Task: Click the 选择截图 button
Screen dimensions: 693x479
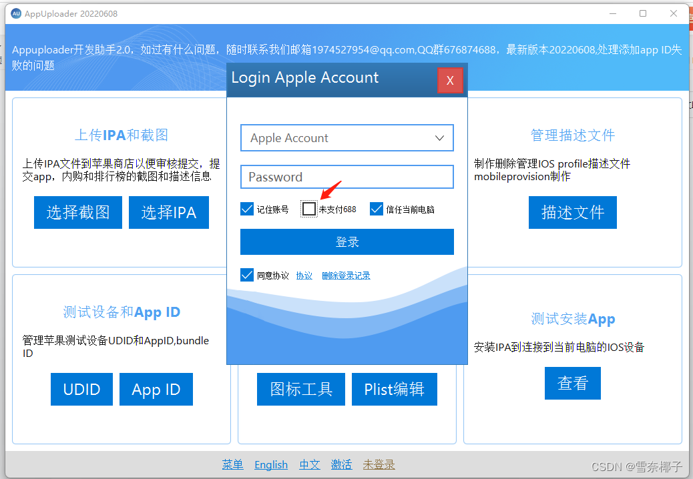Action: point(77,212)
